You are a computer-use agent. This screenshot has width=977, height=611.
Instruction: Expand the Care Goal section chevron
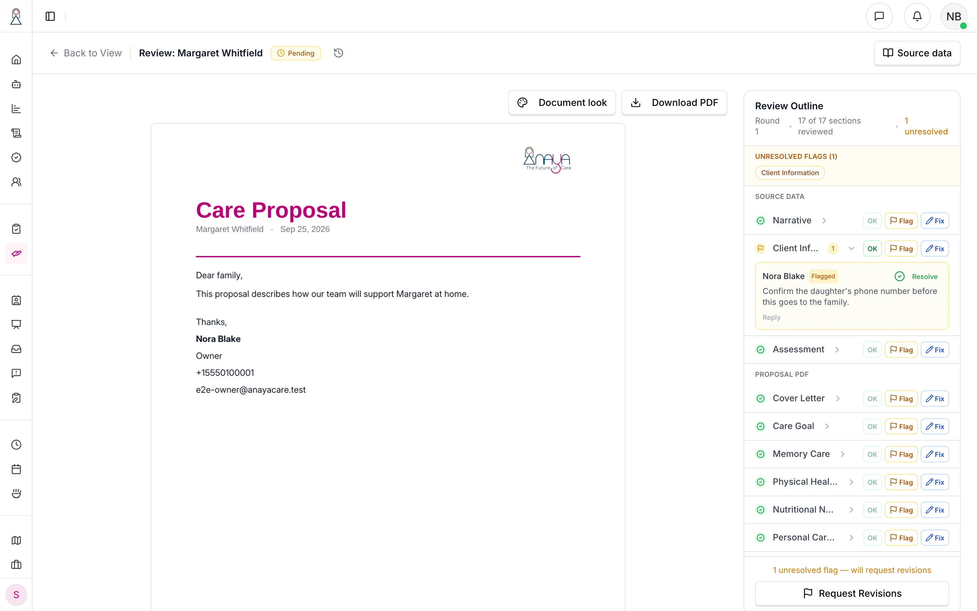point(827,427)
